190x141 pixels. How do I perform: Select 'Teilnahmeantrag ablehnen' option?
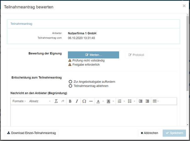coord(71,86)
